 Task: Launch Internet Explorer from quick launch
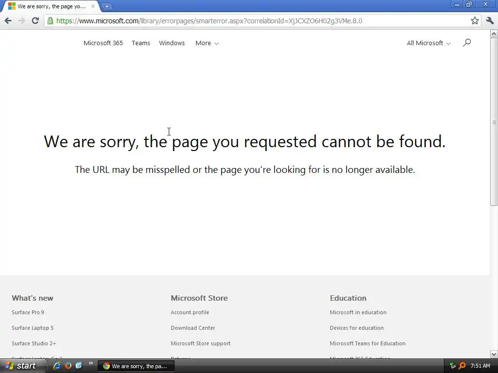(57, 366)
